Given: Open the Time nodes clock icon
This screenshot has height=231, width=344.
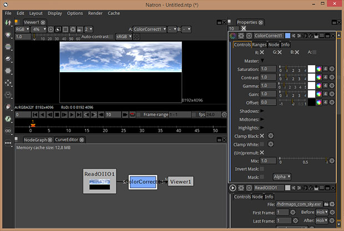Looking at the screenshot, I should click(8, 95).
